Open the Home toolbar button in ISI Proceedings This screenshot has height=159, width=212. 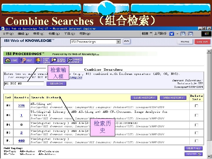click(11, 60)
